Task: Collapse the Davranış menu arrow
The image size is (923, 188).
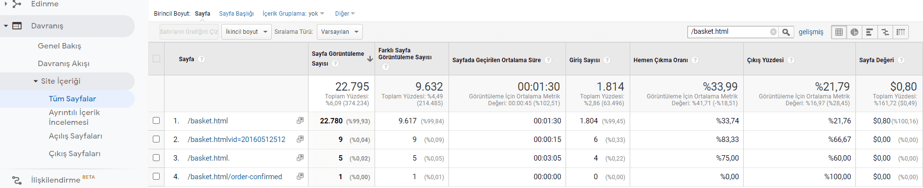Action: tap(6, 26)
